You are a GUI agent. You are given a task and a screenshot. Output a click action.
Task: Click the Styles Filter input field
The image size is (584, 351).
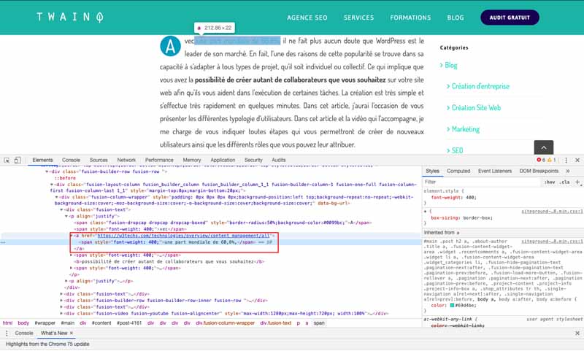(481, 182)
